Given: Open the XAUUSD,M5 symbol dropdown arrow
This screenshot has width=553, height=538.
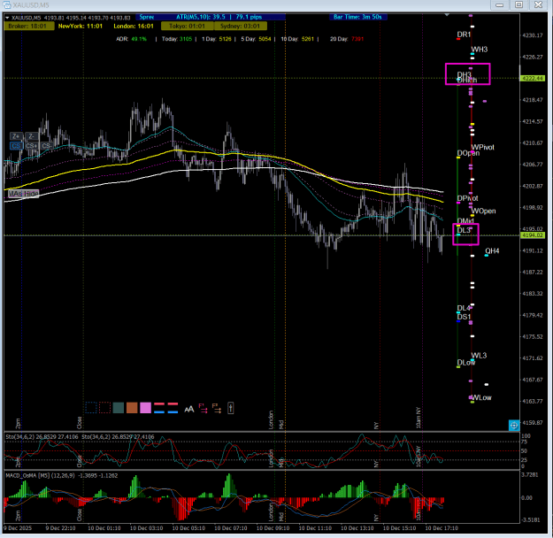Looking at the screenshot, I should pos(7,18).
